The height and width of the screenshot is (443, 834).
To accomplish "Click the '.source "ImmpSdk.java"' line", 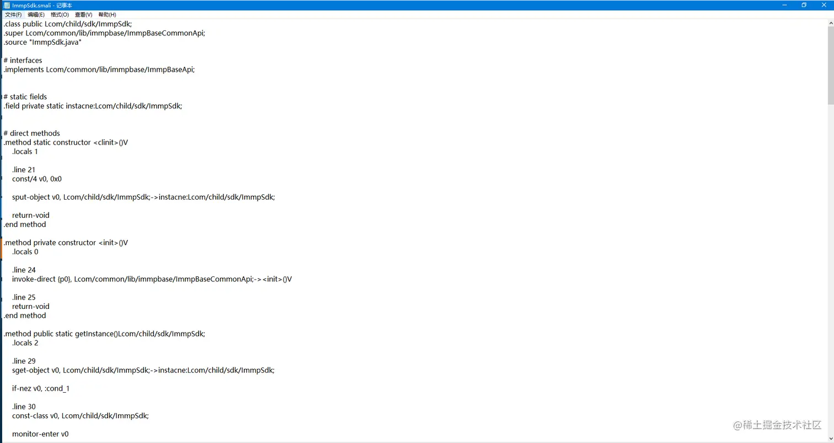I will pyautogui.click(x=42, y=42).
